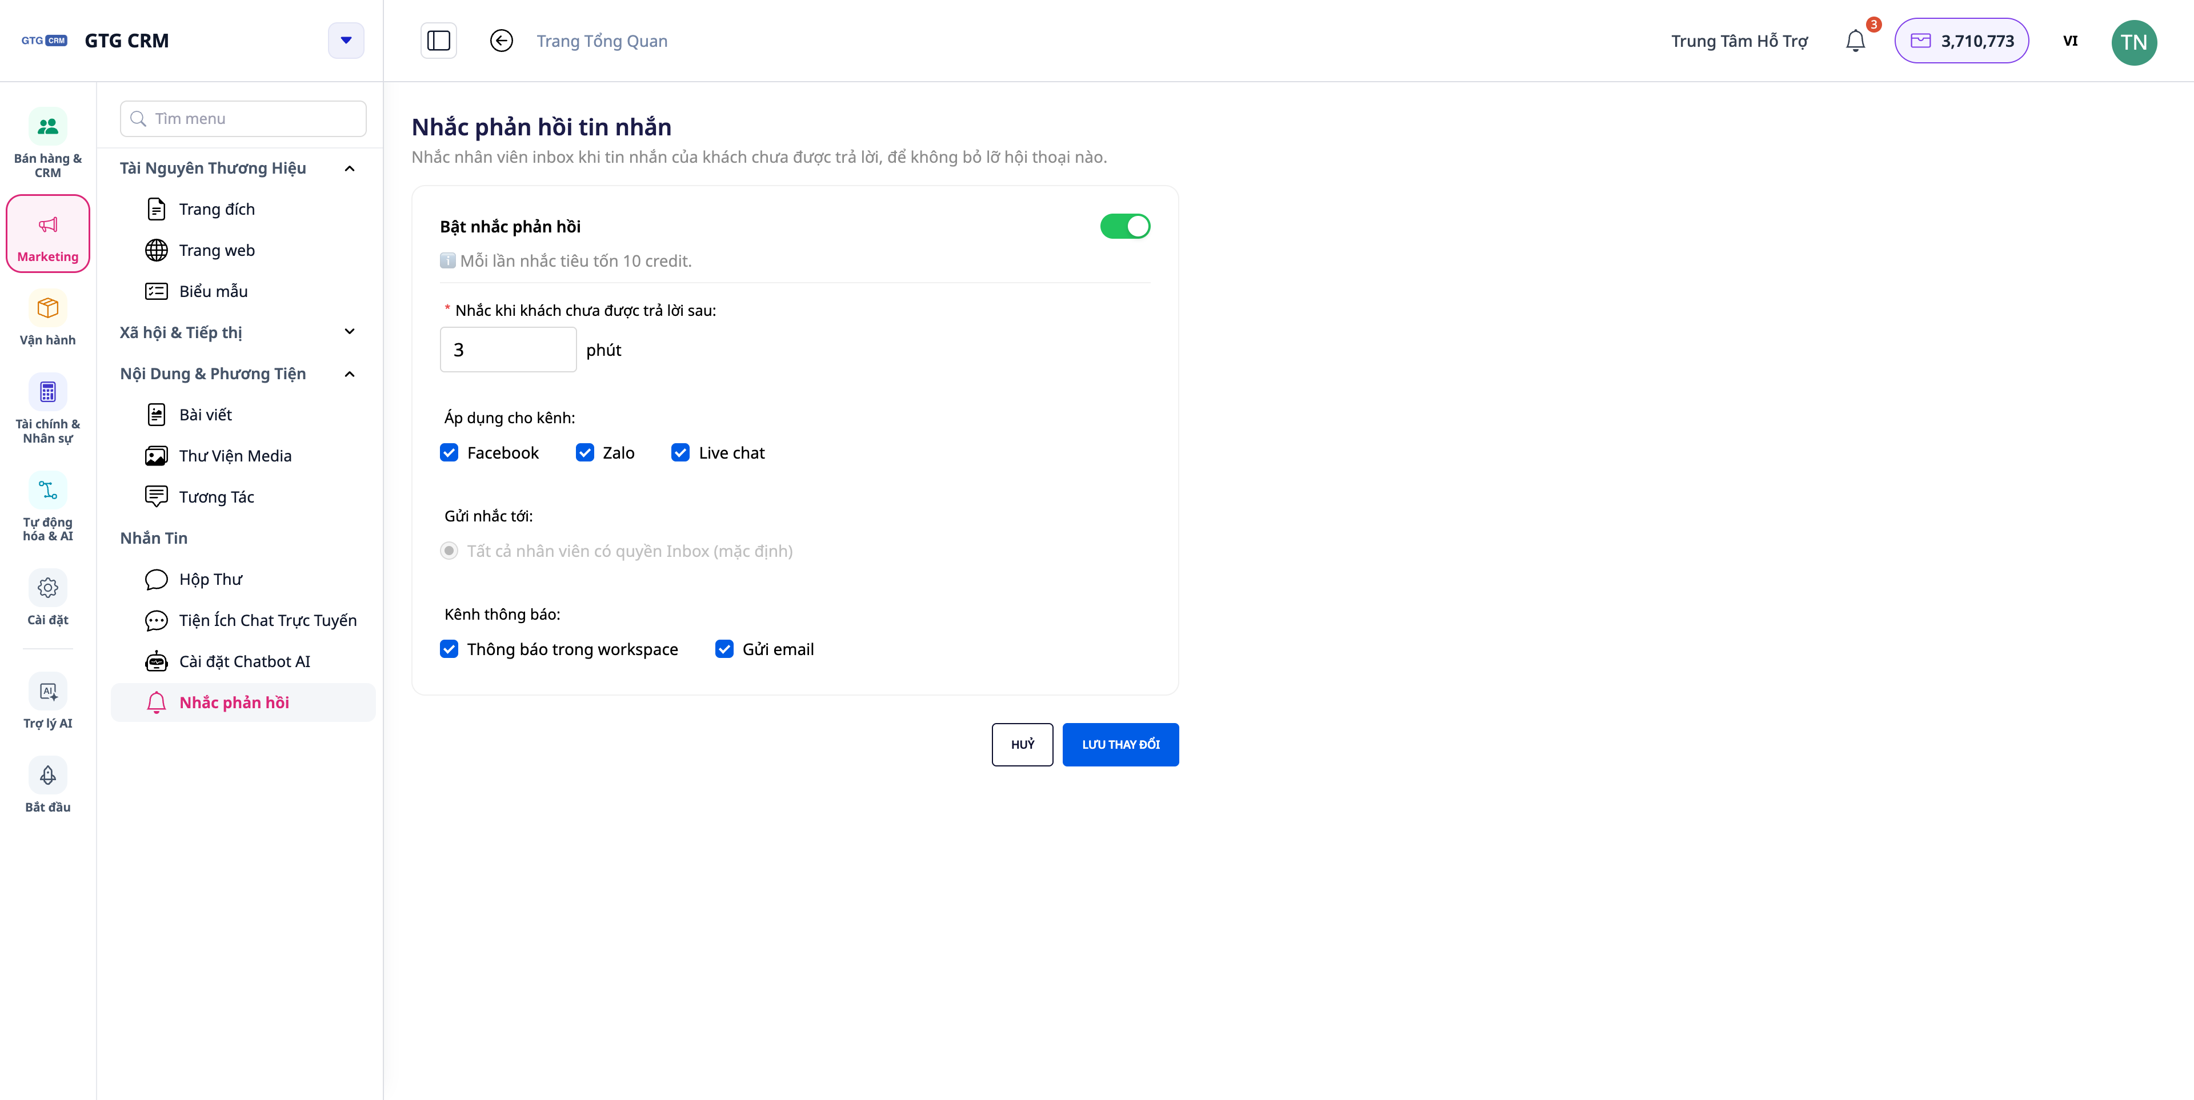Open Bán hàng & CRM module icon
The image size is (2194, 1100).
(47, 126)
